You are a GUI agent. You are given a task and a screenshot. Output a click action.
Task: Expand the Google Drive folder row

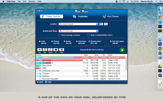(x=37, y=63)
